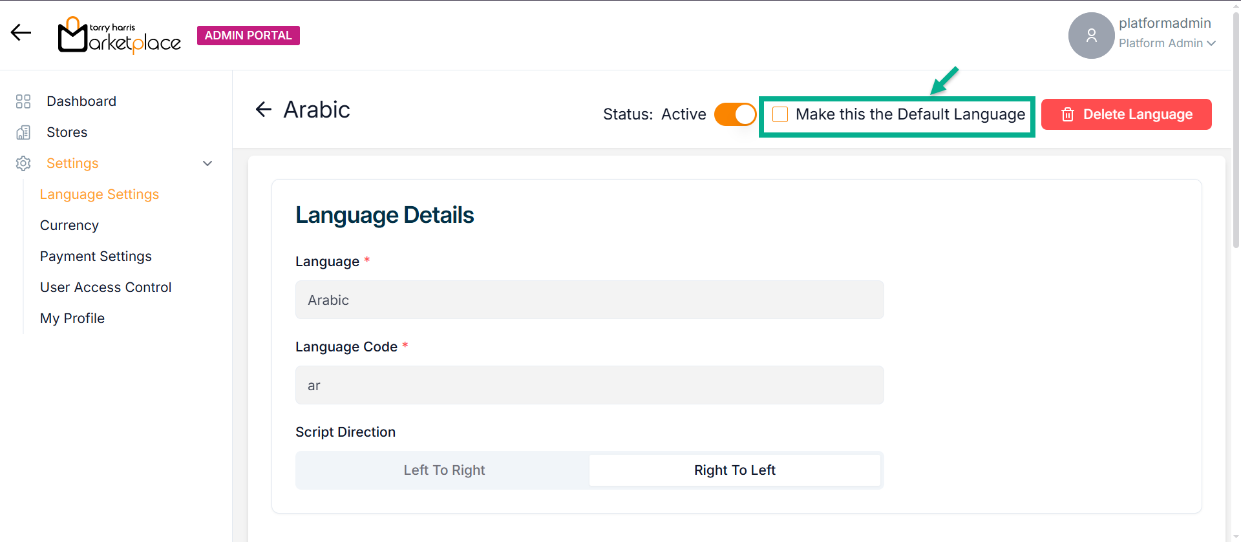
Task: Check Make this the Default Language box
Action: pos(780,114)
